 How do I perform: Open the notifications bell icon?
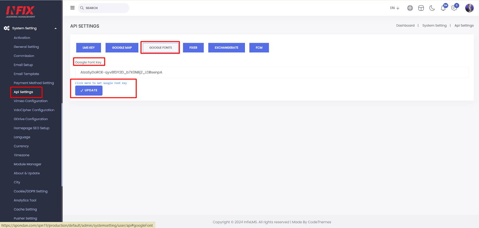[443, 8]
